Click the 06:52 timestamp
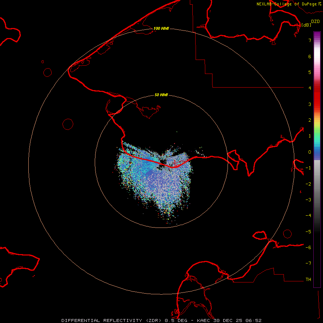The image size is (323, 323). [x=254, y=320]
